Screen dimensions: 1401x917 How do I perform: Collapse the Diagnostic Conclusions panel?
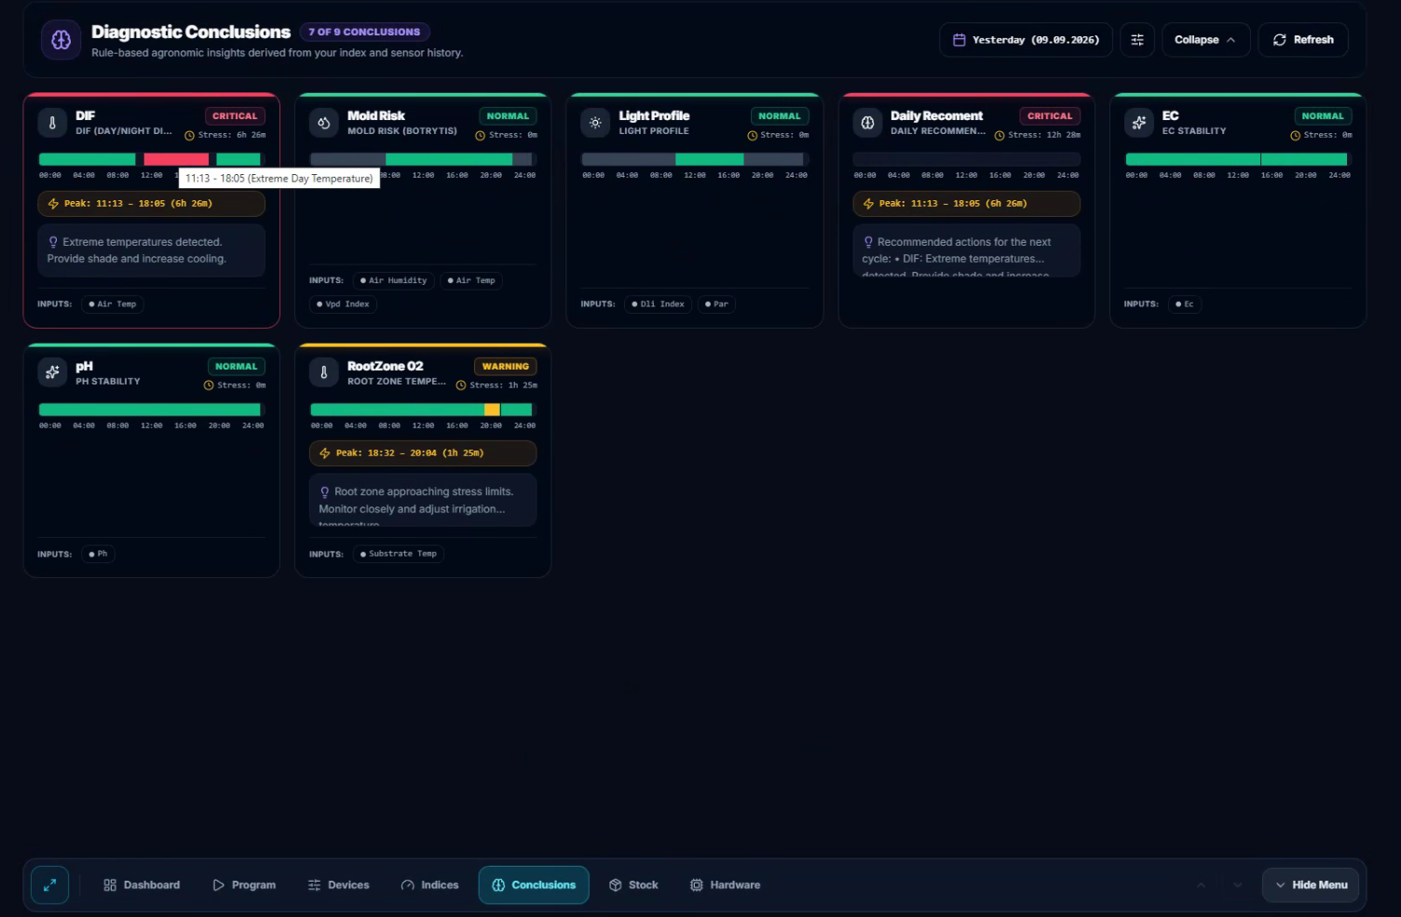point(1205,40)
